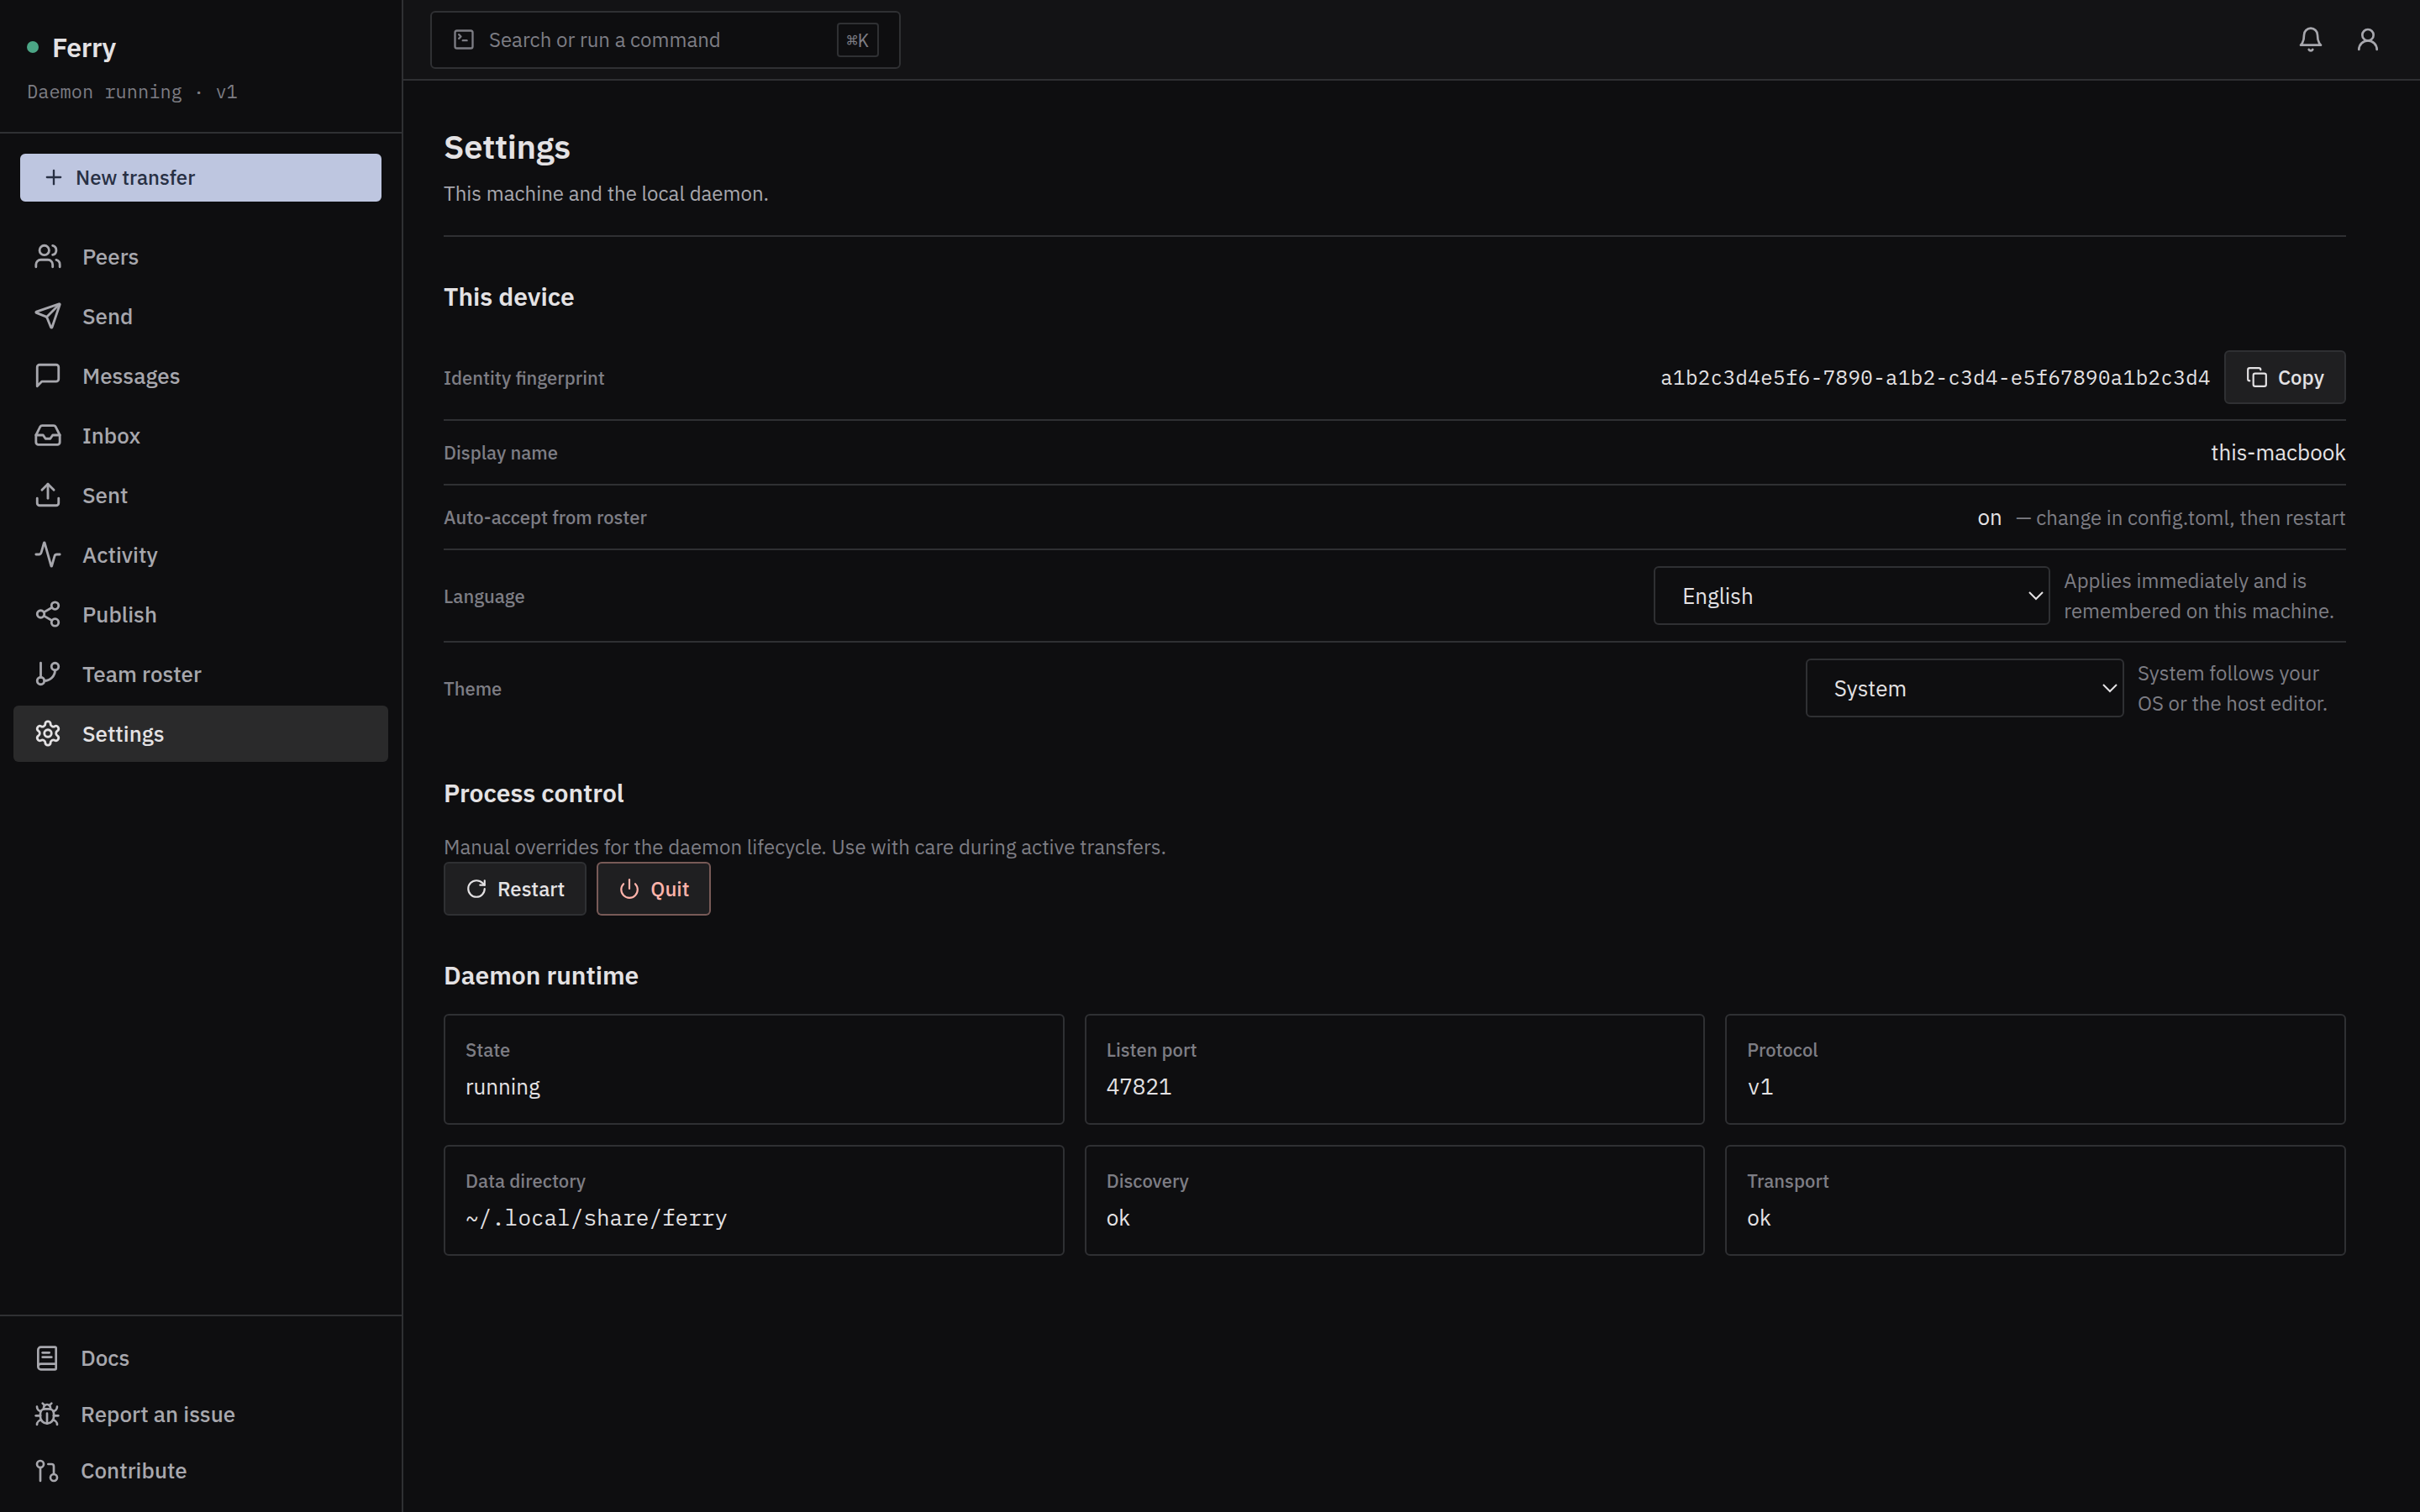
Task: Click the Team roster branch icon
Action: click(48, 674)
